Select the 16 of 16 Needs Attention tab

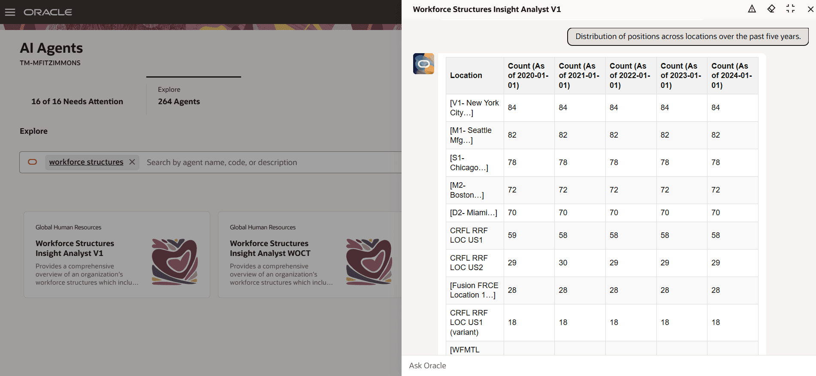[x=77, y=102]
